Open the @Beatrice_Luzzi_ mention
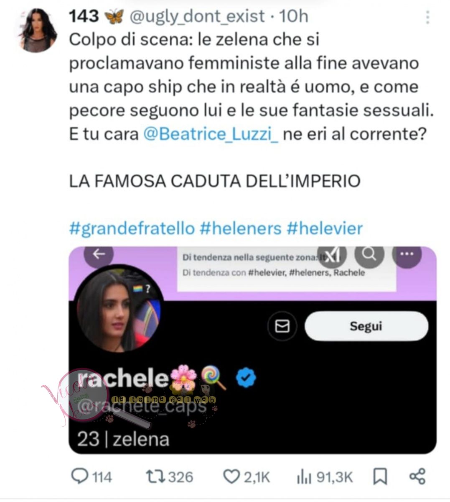The image size is (450, 502). tap(211, 134)
